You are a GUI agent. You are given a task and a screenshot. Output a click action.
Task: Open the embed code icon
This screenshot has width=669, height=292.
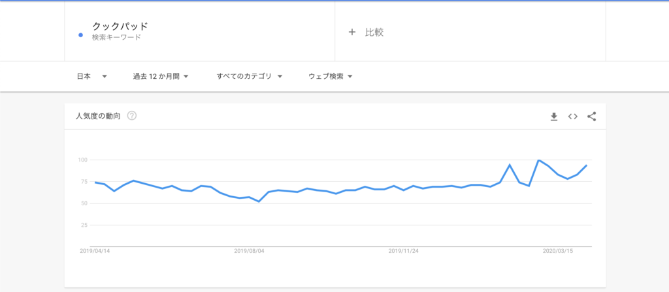tap(572, 117)
